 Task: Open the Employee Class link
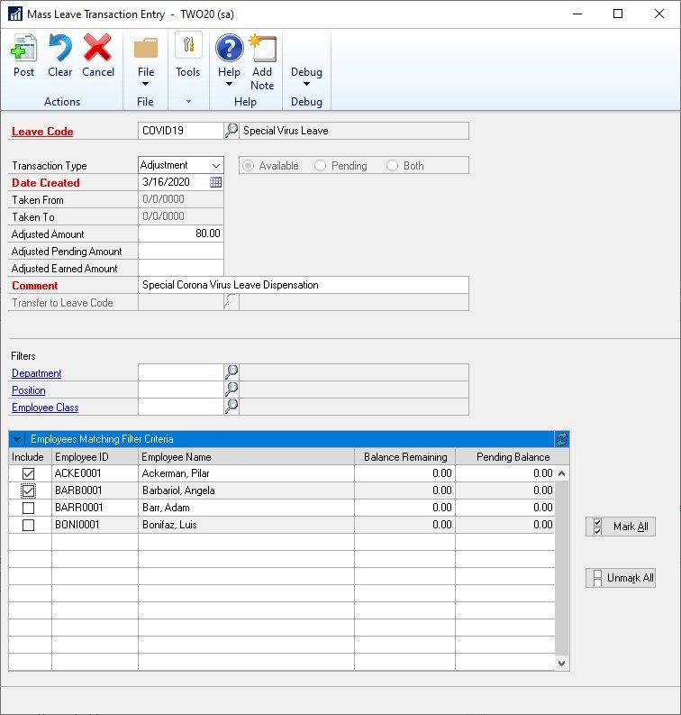pyautogui.click(x=45, y=408)
